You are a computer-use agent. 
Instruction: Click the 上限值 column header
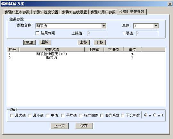[x=94, y=50]
